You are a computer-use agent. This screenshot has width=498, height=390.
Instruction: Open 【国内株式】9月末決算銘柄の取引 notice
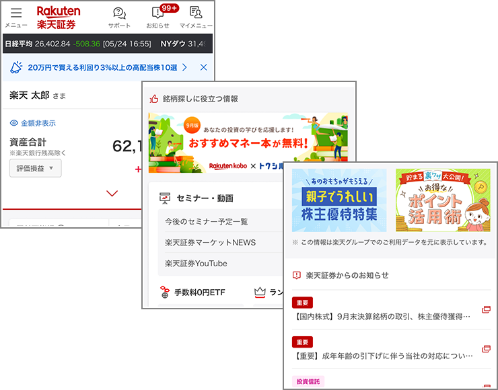382,317
